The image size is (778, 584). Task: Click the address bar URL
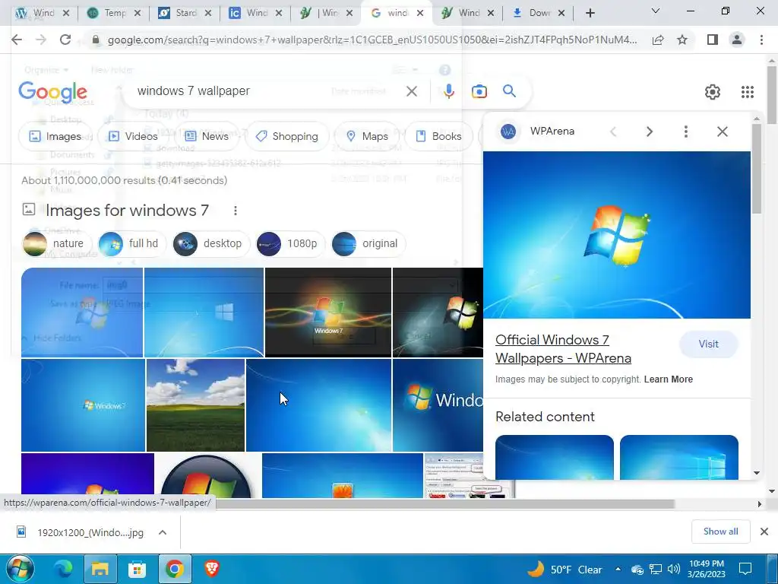pyautogui.click(x=372, y=40)
